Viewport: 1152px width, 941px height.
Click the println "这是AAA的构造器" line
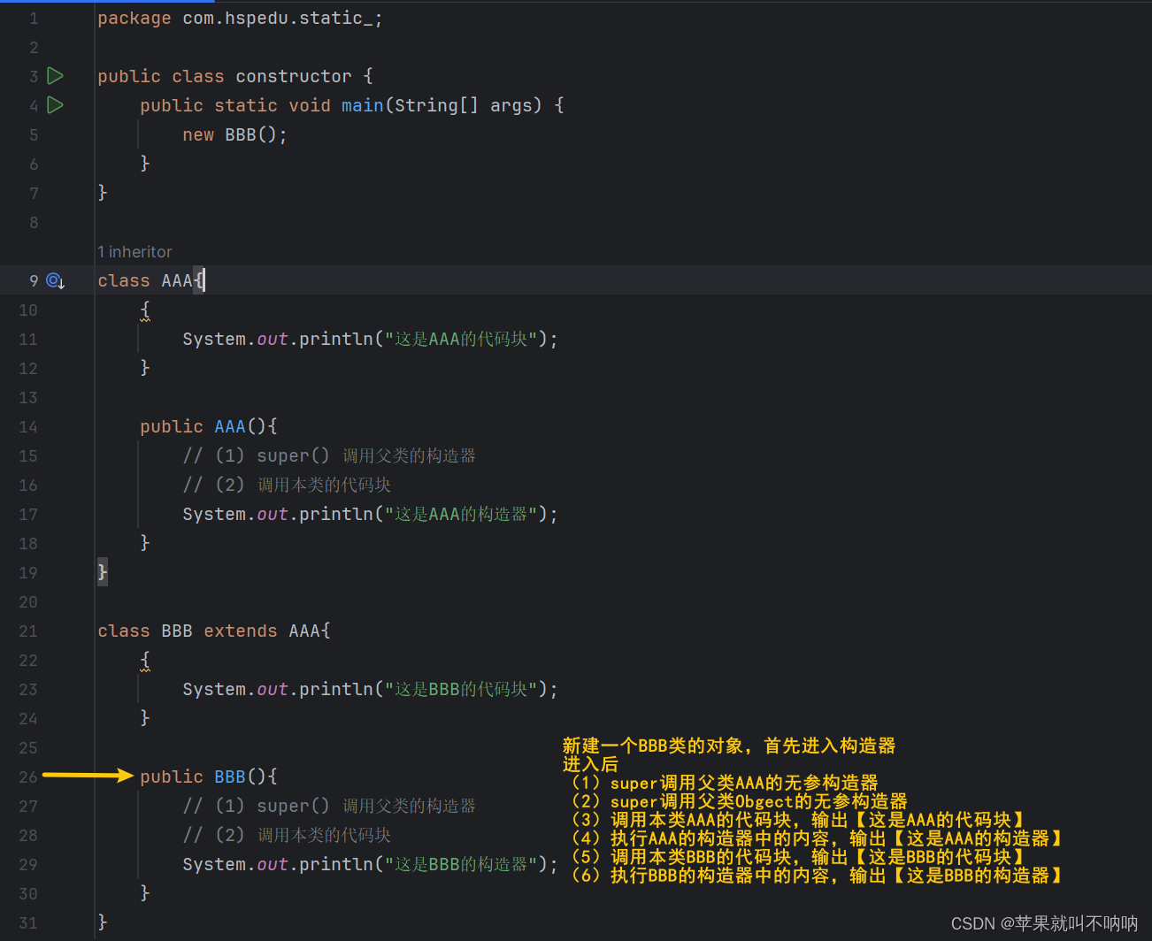(370, 514)
